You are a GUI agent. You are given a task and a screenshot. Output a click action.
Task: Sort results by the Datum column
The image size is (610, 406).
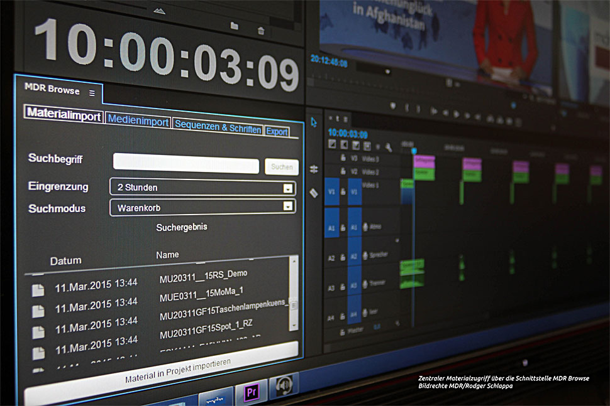[x=65, y=260]
